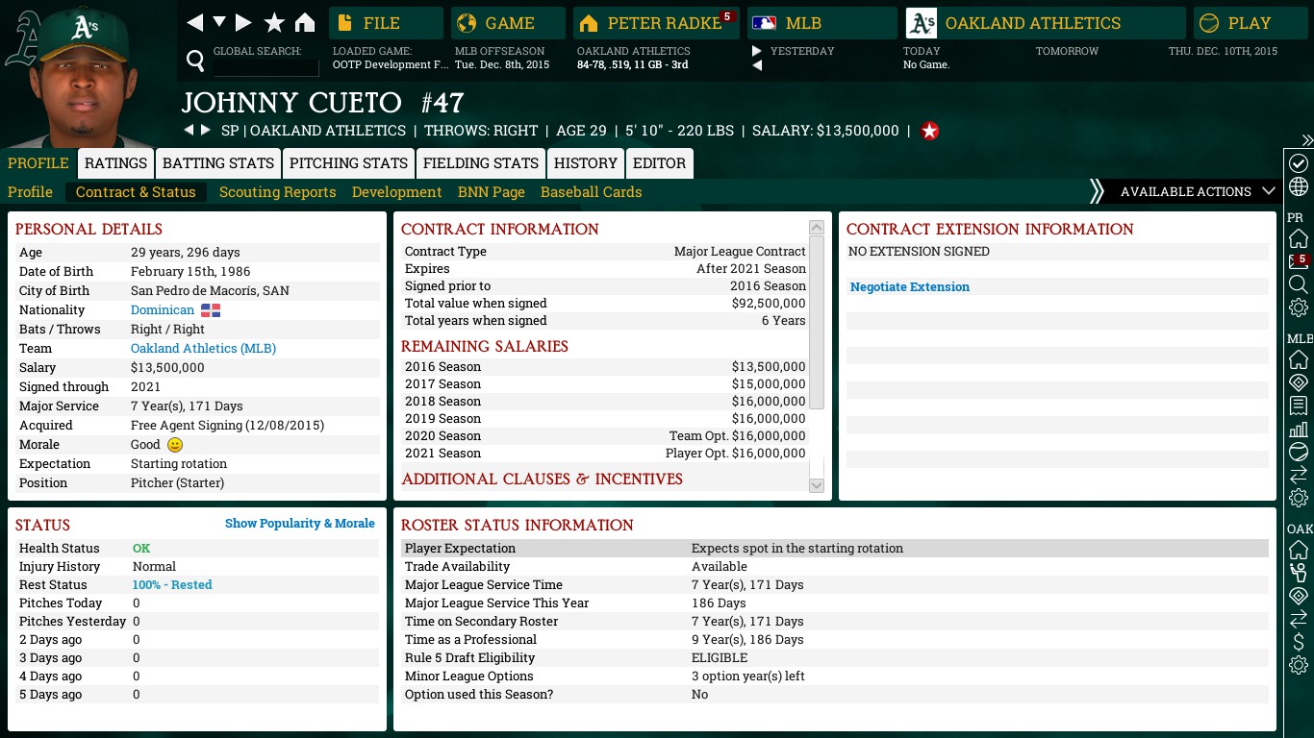Switch to the HISTORY tab
1314x738 pixels.
586,163
